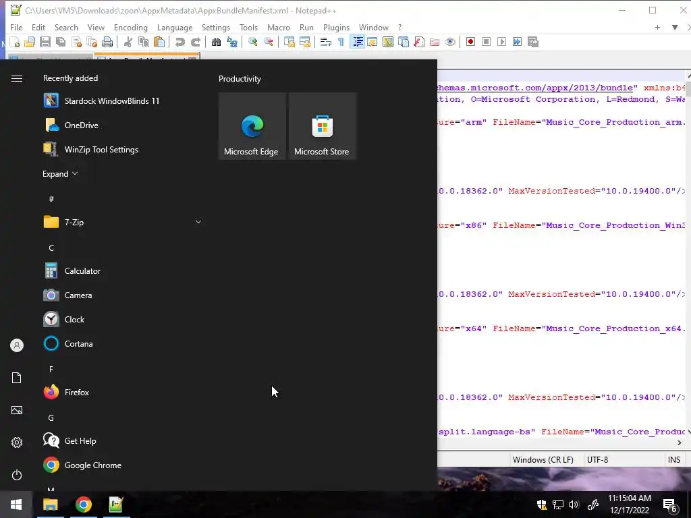Cut selection with the scissors icon
The width and height of the screenshot is (691, 518).
tap(128, 42)
